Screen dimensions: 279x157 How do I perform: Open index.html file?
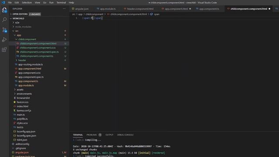[x=22, y=106]
